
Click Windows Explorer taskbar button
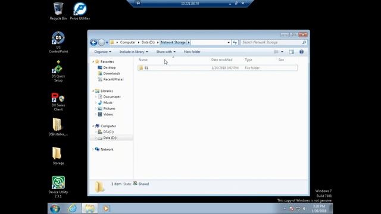point(89,209)
